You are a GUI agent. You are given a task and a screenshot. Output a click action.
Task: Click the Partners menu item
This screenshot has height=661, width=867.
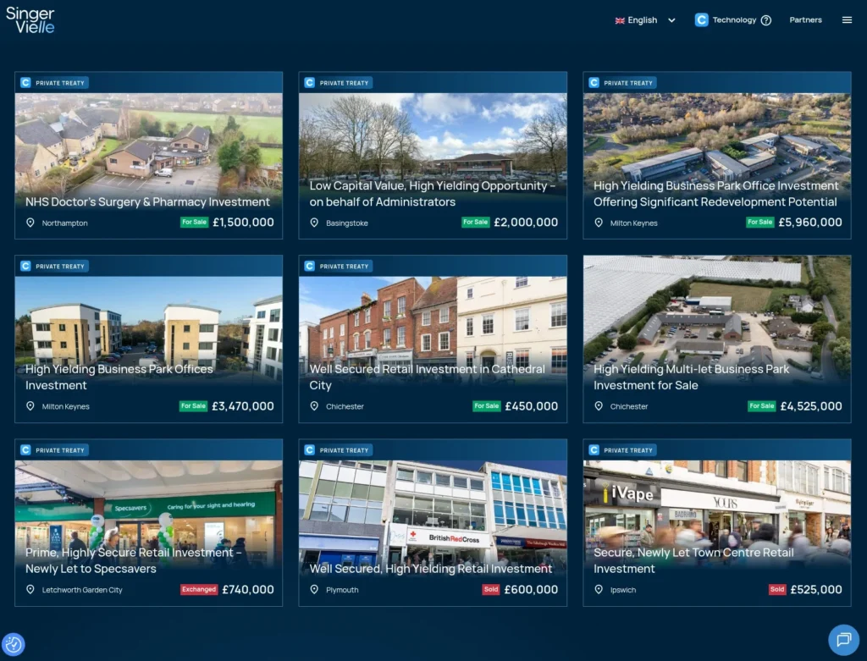pyautogui.click(x=805, y=19)
